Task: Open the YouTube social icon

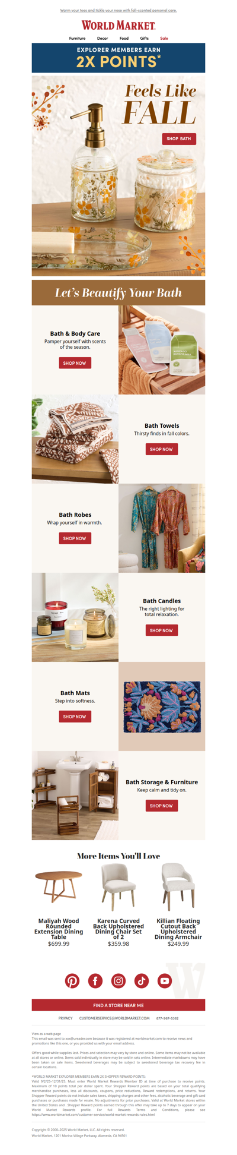Action: click(x=165, y=981)
